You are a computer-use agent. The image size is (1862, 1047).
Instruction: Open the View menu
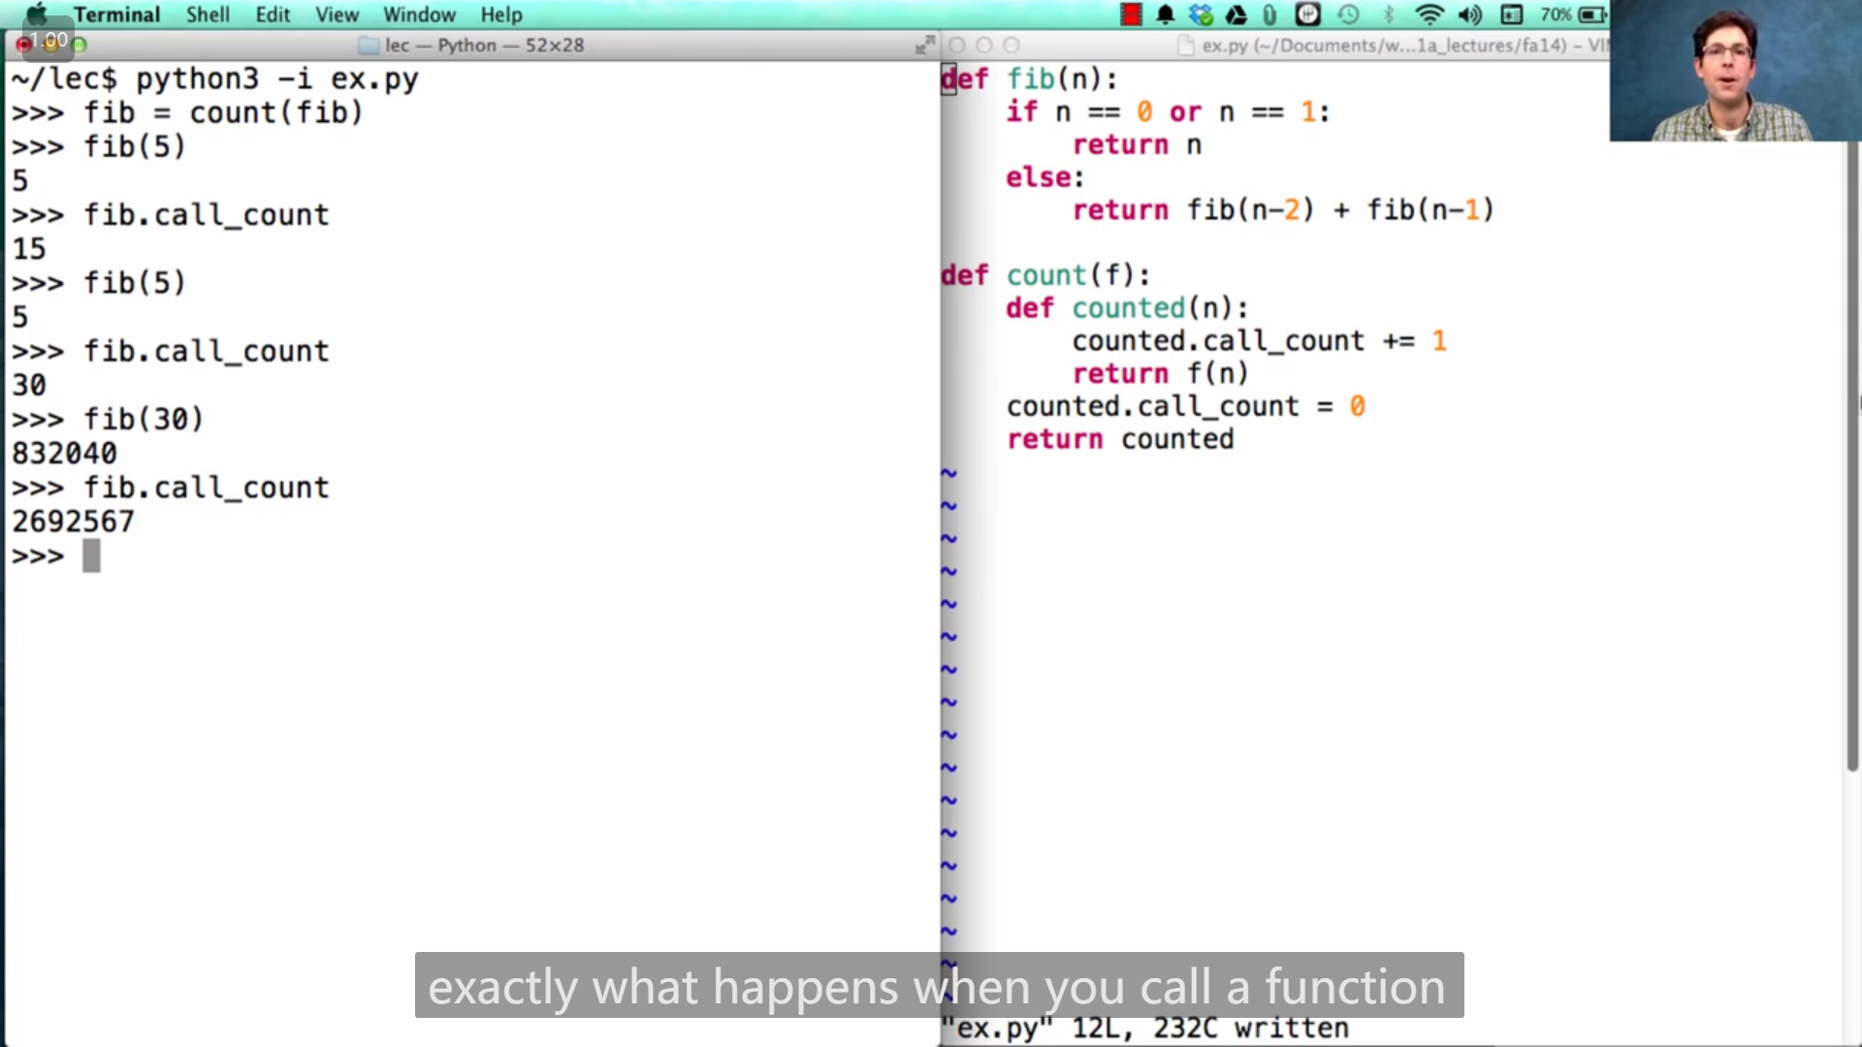click(x=337, y=15)
